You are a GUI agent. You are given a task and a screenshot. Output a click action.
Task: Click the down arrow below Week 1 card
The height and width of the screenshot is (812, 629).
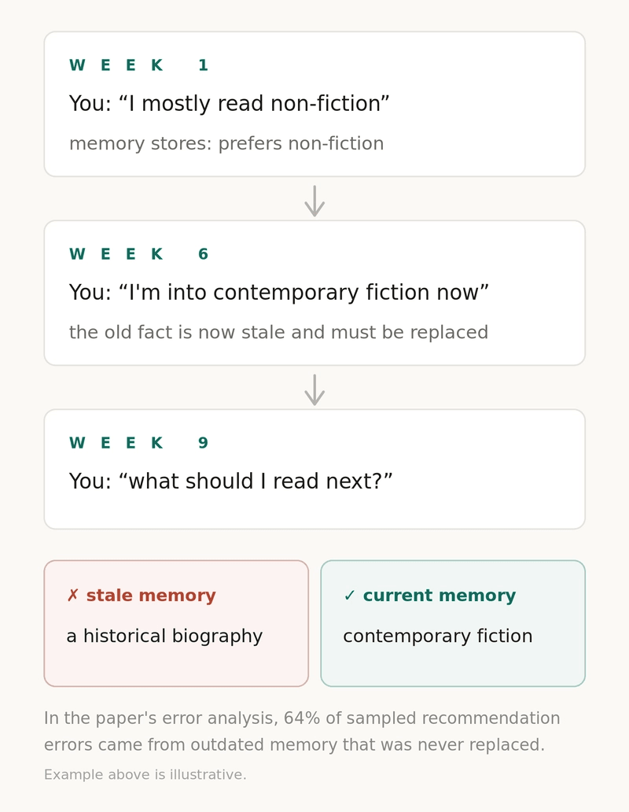(314, 201)
